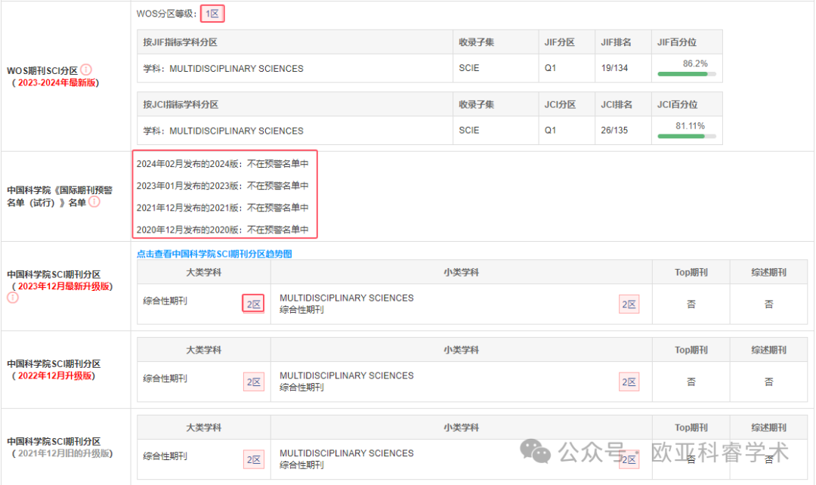Click 小类学科 2区 badge in 2022年12月 table
816x485 pixels.
[x=629, y=382]
